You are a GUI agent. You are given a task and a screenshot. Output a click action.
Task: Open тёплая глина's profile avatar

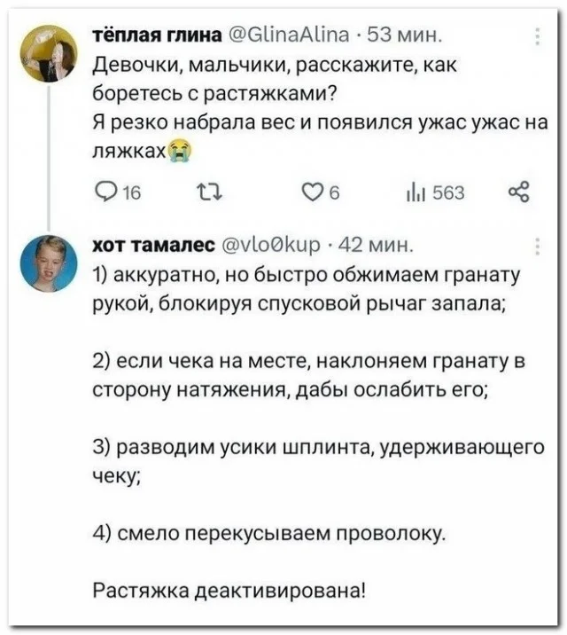pos(50,55)
